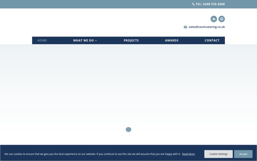
Task: Go to the CONTACT page
Action: [x=212, y=40]
